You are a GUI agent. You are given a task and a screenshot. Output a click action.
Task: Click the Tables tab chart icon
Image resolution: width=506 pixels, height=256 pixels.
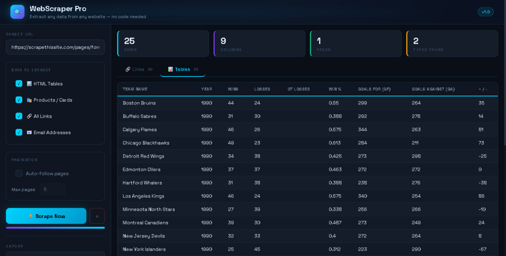pyautogui.click(x=170, y=69)
